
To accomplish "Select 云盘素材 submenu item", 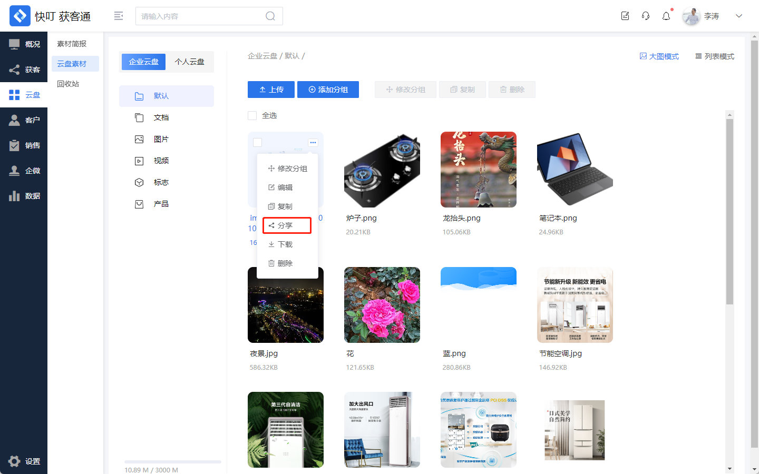I will pos(75,64).
